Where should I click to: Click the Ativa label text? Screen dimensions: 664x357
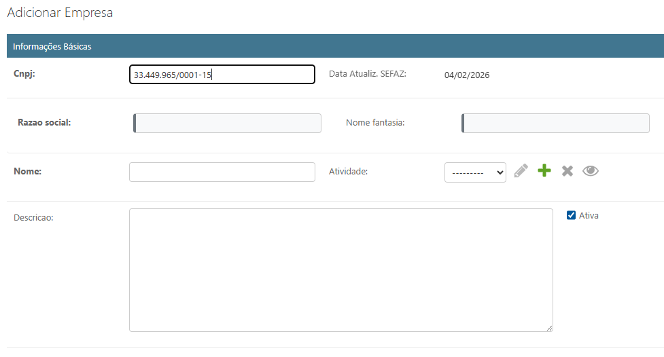coord(589,216)
